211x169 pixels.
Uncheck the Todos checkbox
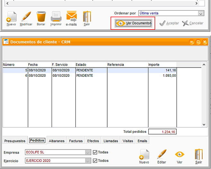click(95, 161)
